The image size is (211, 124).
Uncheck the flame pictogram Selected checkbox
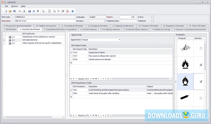[201, 65]
